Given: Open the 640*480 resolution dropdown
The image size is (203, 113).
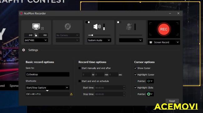Looking at the screenshot, I should (36, 40).
